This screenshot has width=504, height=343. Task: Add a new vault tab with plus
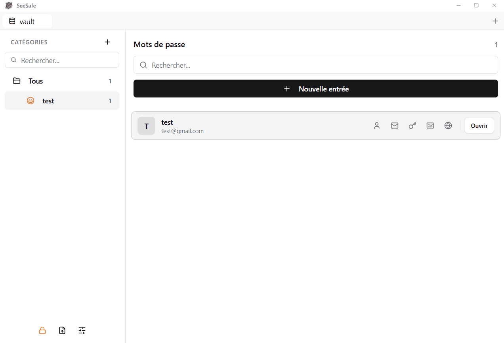495,21
